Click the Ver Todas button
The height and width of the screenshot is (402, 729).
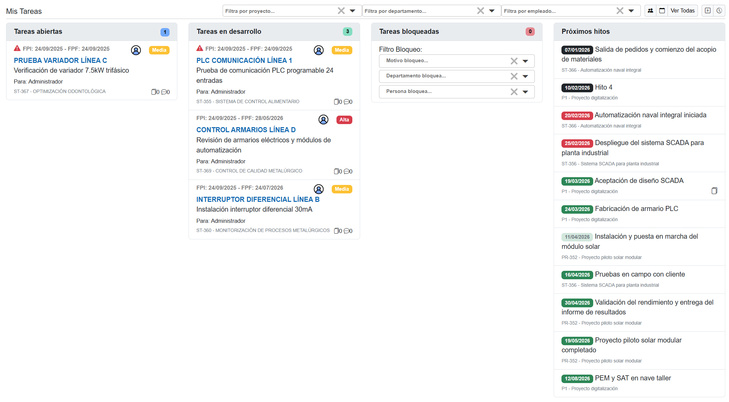point(682,11)
